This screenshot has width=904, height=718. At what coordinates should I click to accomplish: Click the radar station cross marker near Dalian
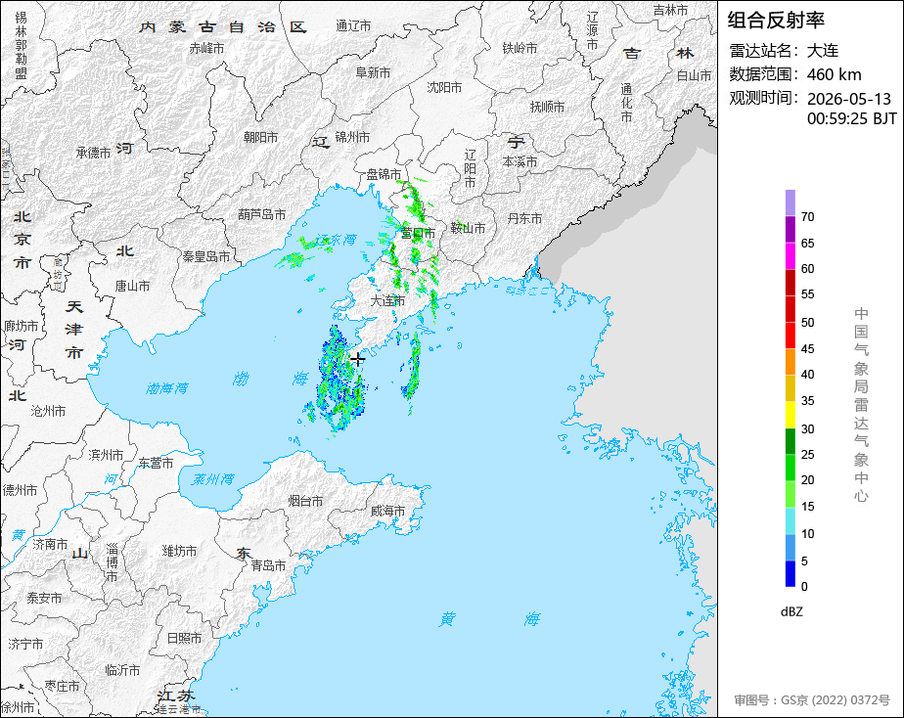pos(358,360)
